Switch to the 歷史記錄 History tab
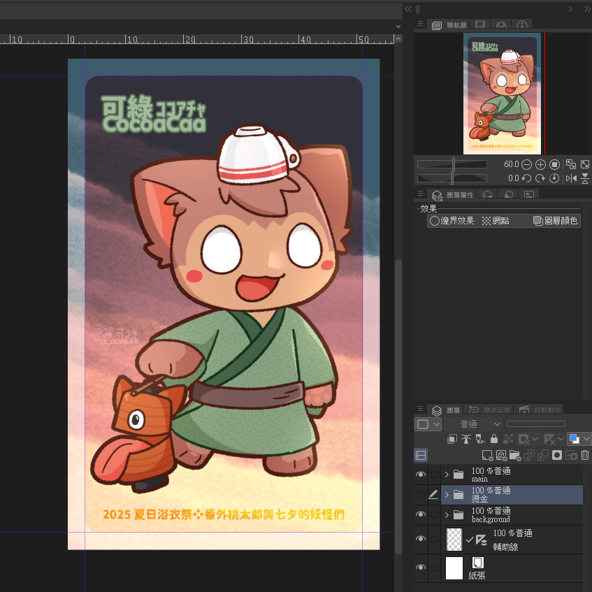The width and height of the screenshot is (592, 592). 489,410
